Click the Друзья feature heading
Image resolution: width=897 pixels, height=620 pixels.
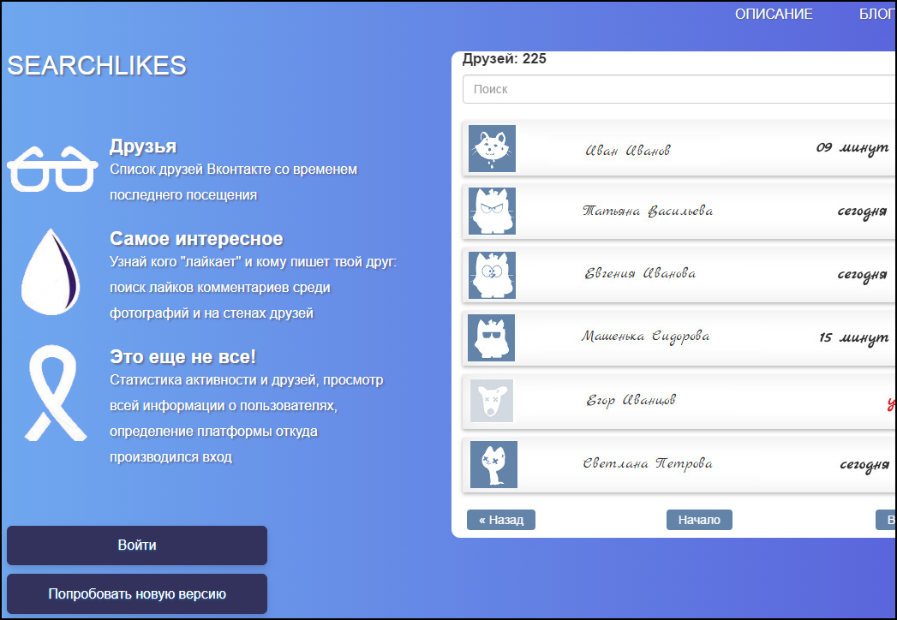[143, 146]
